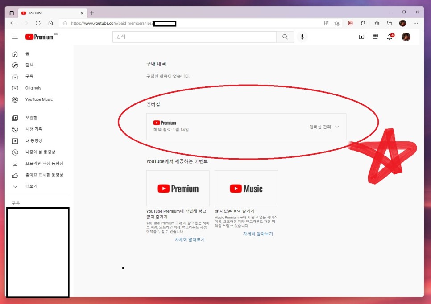The height and width of the screenshot is (304, 431).
Task: Open the YouTube apps grid
Action: pos(376,37)
